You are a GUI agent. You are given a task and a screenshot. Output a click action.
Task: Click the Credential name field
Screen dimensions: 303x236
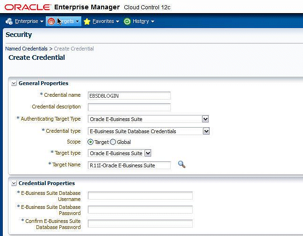pyautogui.click(x=129, y=96)
